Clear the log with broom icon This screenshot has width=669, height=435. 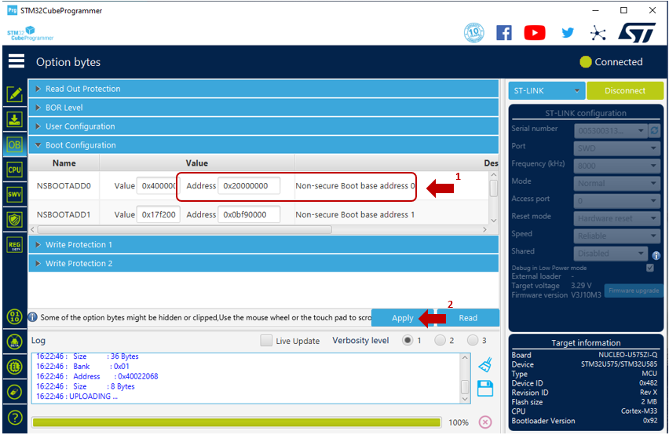(x=485, y=365)
